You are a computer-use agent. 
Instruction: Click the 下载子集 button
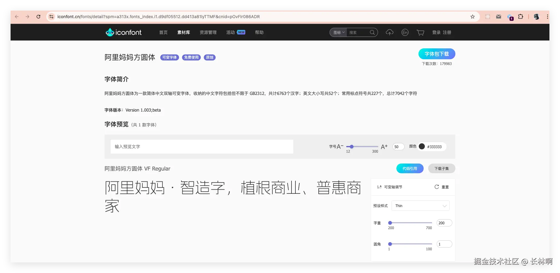[x=441, y=168]
